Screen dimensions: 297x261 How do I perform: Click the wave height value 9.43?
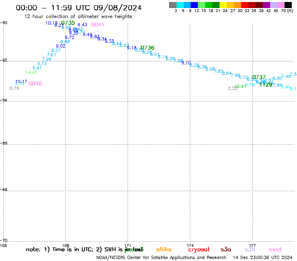[82, 24]
